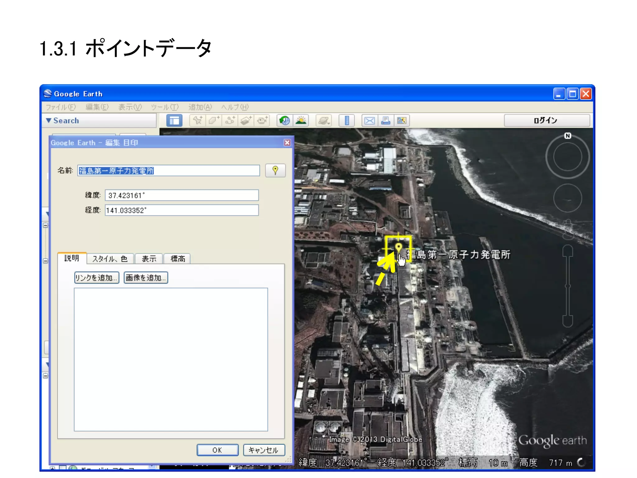Click the Record a Tour icon
Screen dimensions: 637x478
pyautogui.click(x=262, y=120)
